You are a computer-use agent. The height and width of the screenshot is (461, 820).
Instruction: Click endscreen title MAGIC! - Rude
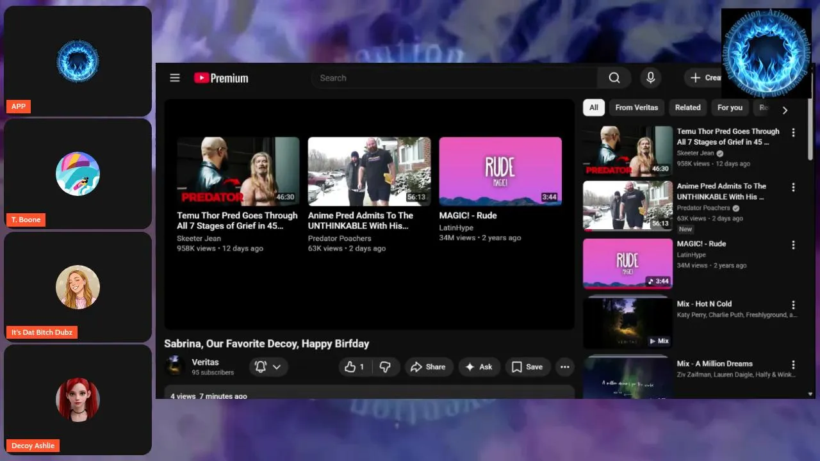[468, 216]
